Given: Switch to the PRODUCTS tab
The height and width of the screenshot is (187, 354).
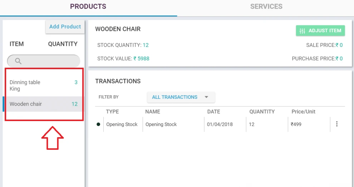Looking at the screenshot, I should [x=88, y=6].
